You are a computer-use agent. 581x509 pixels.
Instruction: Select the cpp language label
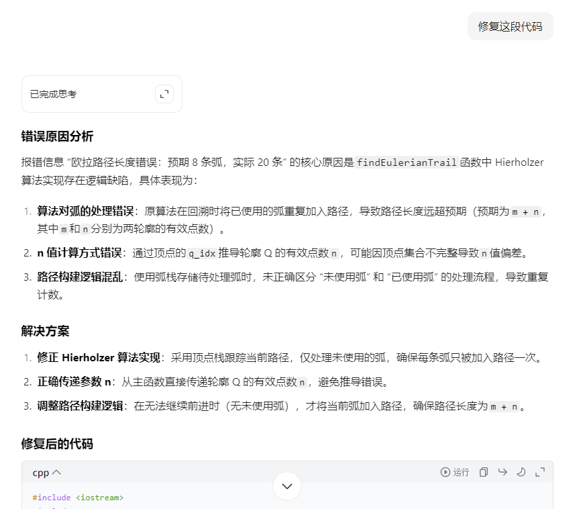(40, 472)
